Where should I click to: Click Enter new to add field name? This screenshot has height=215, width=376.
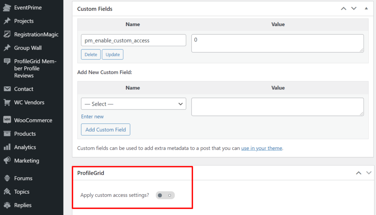click(92, 116)
